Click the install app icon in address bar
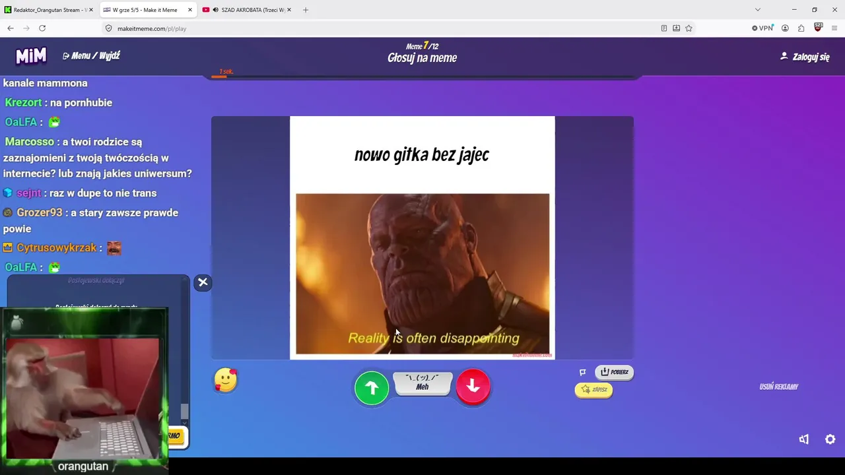The width and height of the screenshot is (845, 475). click(x=677, y=28)
